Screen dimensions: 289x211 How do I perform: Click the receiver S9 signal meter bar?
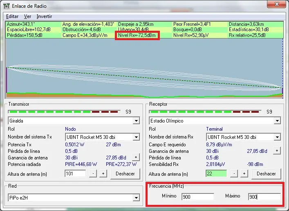pyautogui.click(x=205, y=112)
